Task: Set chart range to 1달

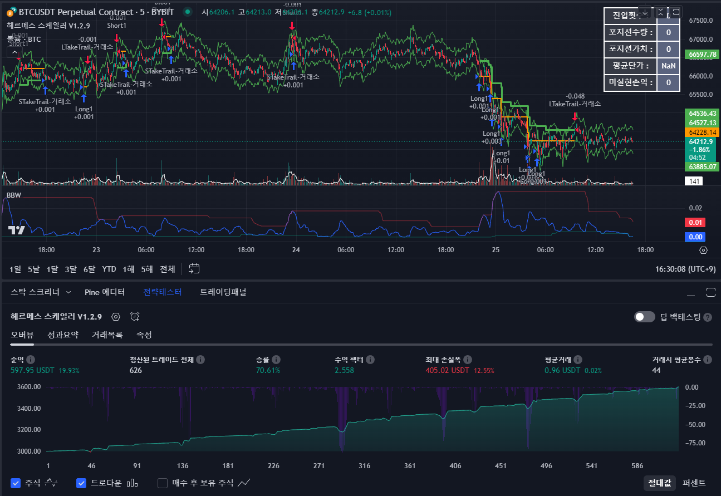Action: [52, 269]
